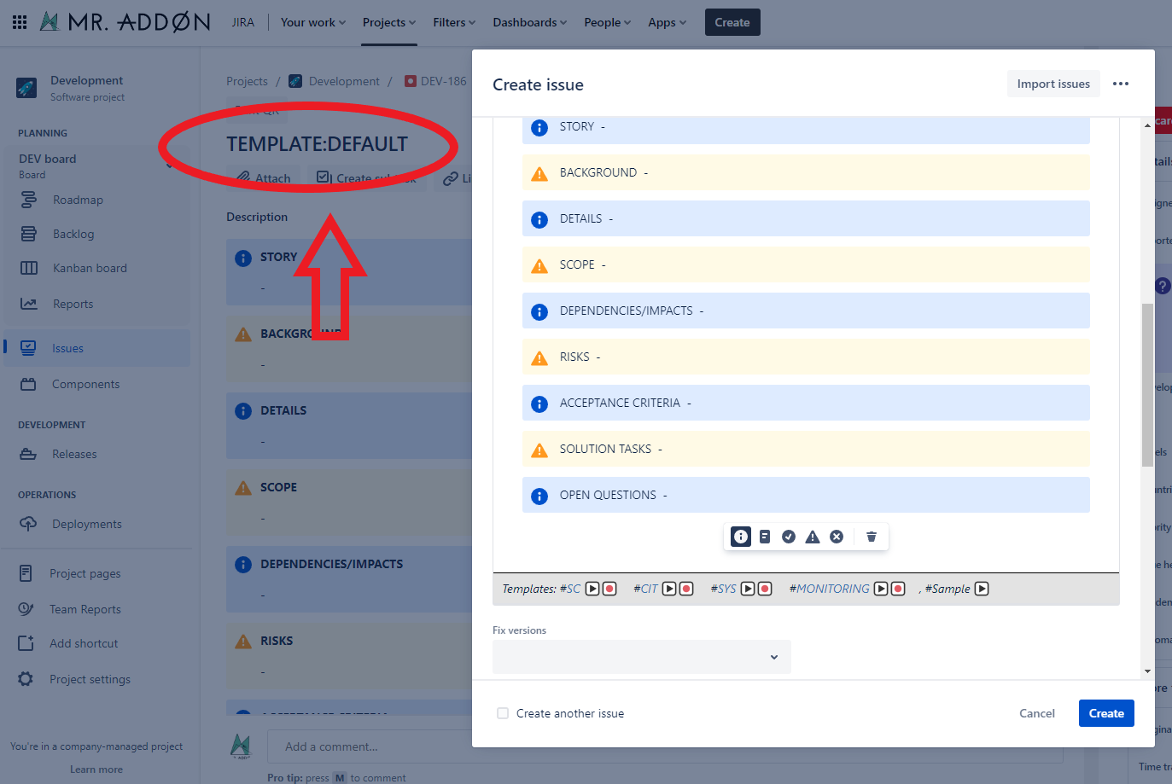
Task: Open the Apps menu
Action: click(667, 22)
